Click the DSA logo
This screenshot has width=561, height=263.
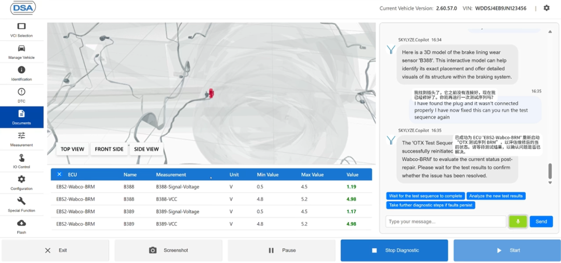23,8
